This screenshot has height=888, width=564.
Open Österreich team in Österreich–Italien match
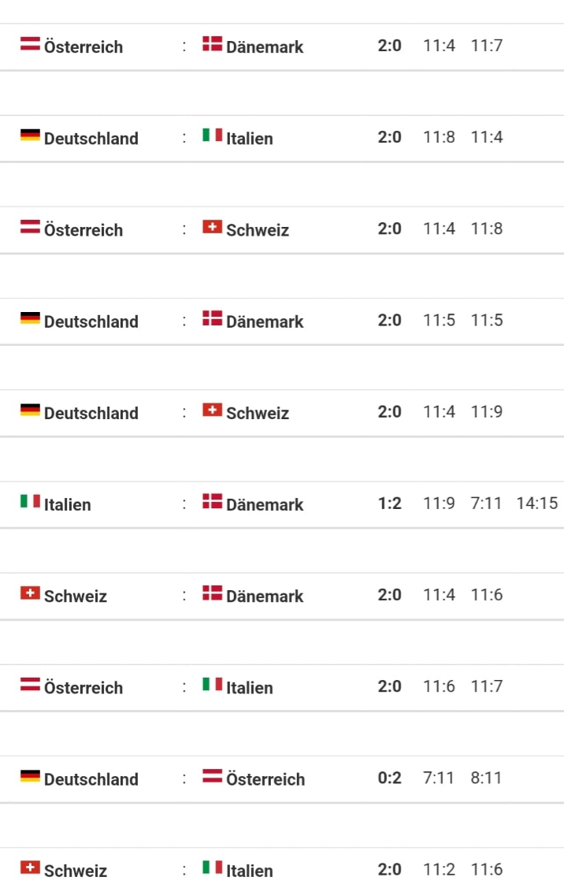83,688
